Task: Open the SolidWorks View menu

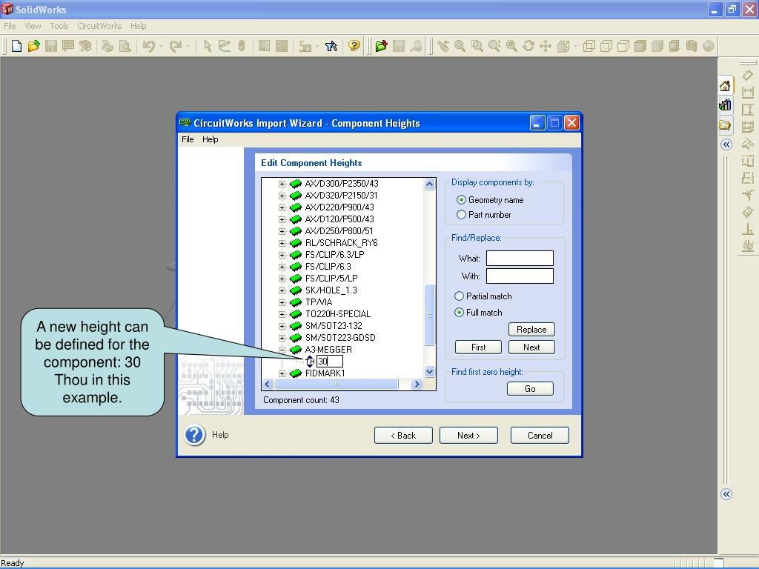Action: coord(33,26)
